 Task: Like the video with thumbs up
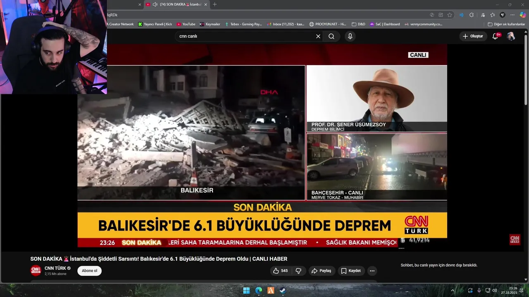[280, 271]
